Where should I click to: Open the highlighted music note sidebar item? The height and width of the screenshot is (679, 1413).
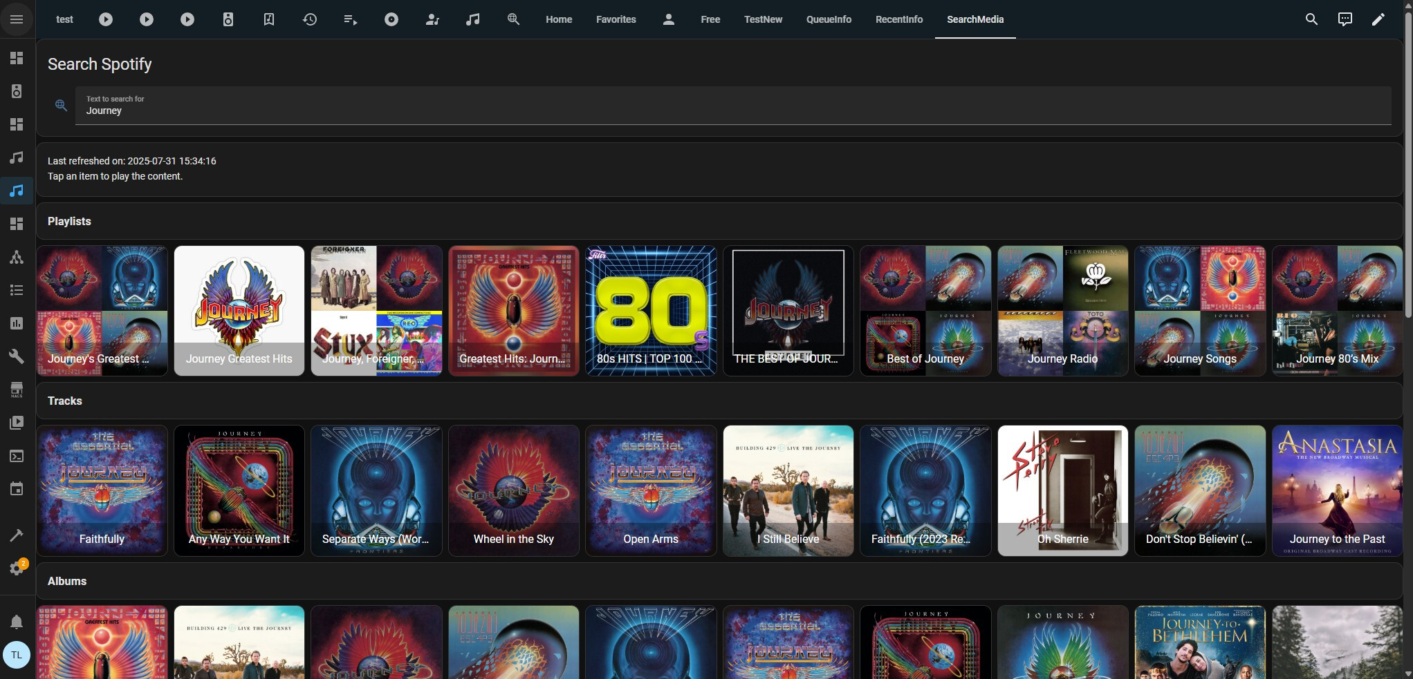point(17,191)
